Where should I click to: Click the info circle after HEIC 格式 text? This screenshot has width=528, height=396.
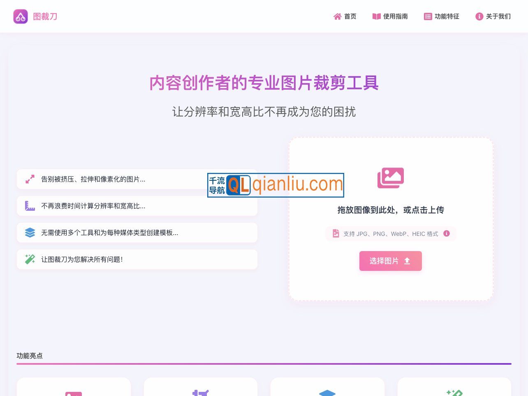point(447,233)
